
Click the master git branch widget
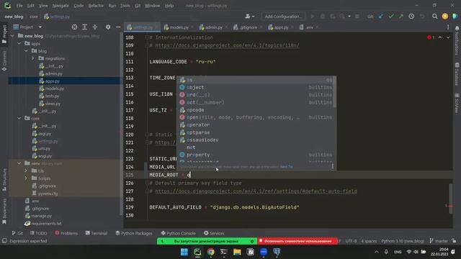[x=439, y=241]
